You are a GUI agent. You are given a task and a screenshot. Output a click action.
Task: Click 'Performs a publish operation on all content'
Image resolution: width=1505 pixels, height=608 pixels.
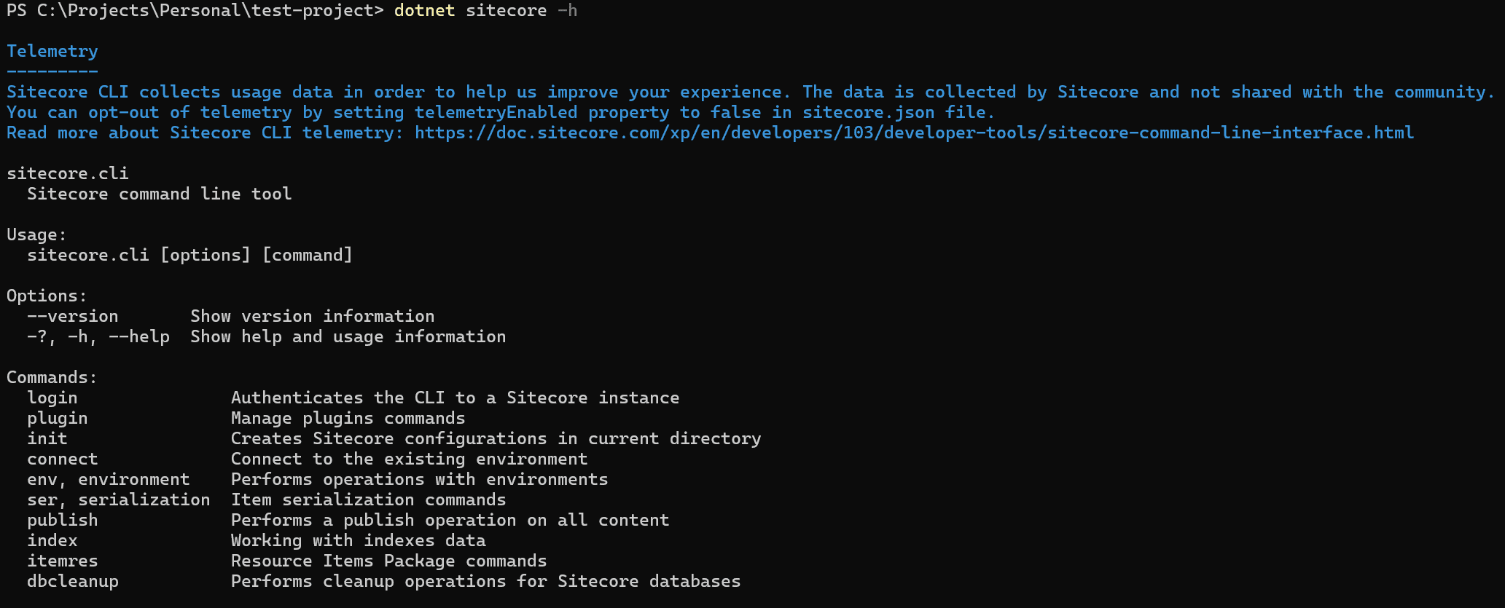[450, 520]
